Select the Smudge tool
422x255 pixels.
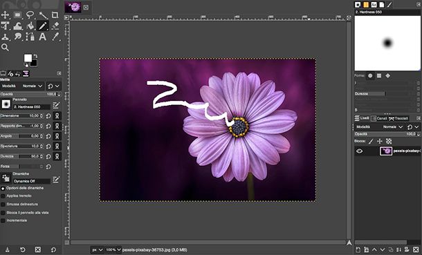pyautogui.click(x=18, y=37)
